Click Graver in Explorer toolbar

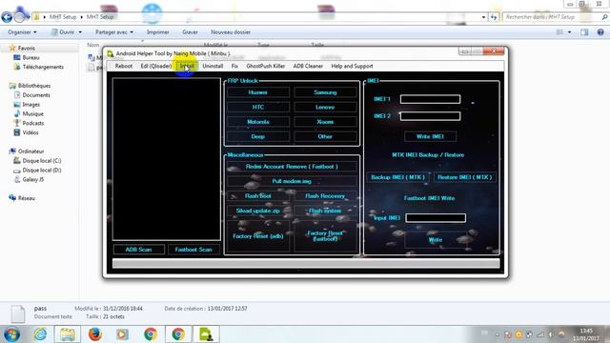190,32
